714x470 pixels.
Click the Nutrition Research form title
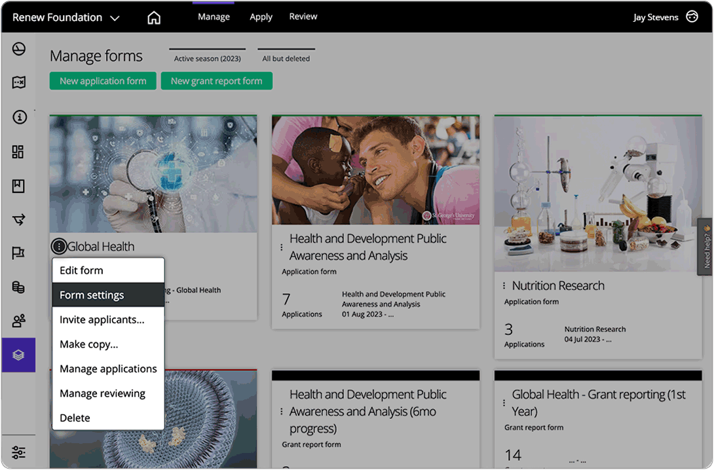click(x=558, y=285)
